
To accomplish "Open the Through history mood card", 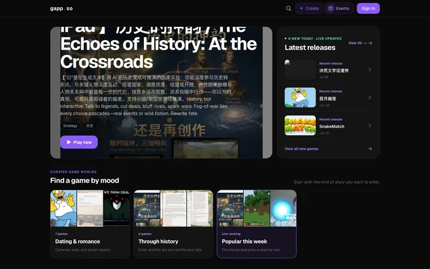I will pyautogui.click(x=173, y=224).
